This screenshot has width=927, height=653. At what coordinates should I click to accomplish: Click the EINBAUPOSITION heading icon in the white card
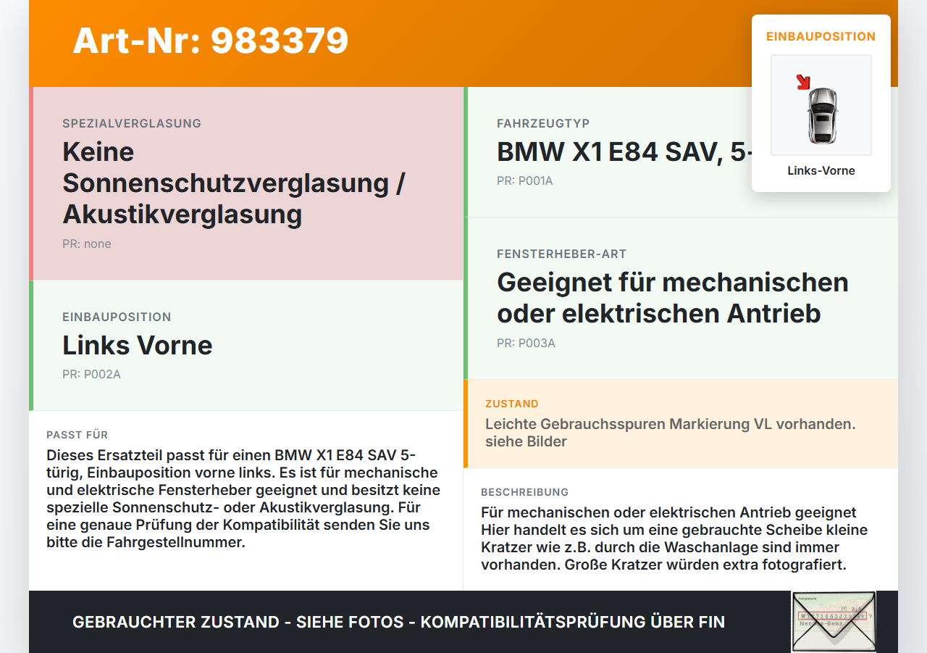coord(821,36)
